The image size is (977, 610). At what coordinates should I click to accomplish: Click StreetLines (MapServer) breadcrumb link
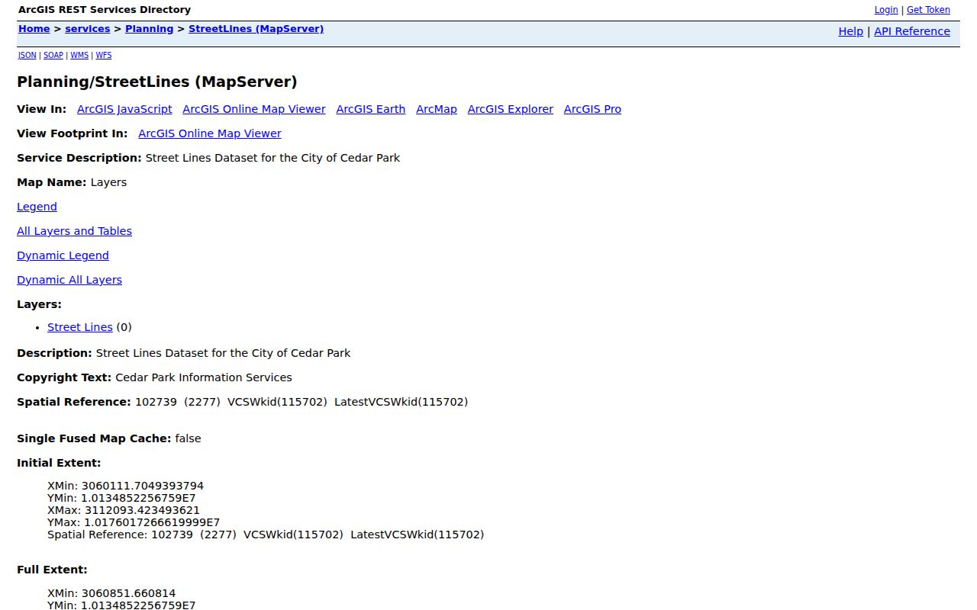point(256,29)
